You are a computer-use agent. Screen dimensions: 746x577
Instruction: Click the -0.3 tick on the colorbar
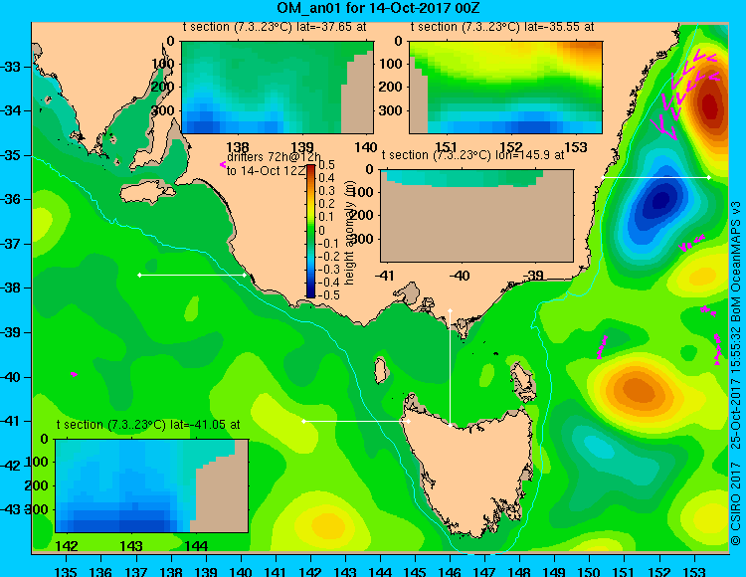click(329, 270)
